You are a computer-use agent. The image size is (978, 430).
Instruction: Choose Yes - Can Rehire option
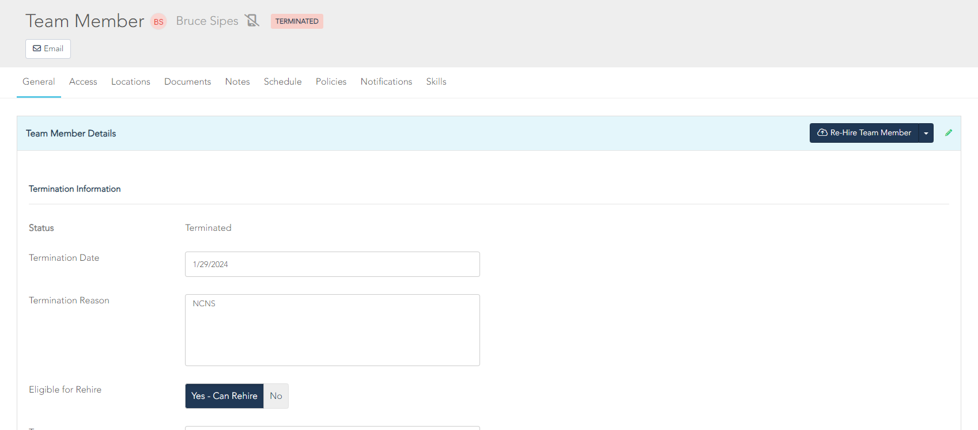[224, 396]
